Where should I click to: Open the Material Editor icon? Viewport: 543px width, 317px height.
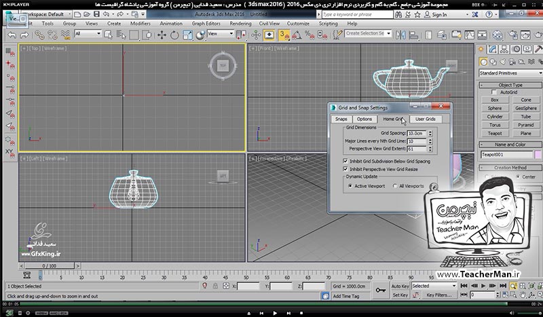point(498,35)
